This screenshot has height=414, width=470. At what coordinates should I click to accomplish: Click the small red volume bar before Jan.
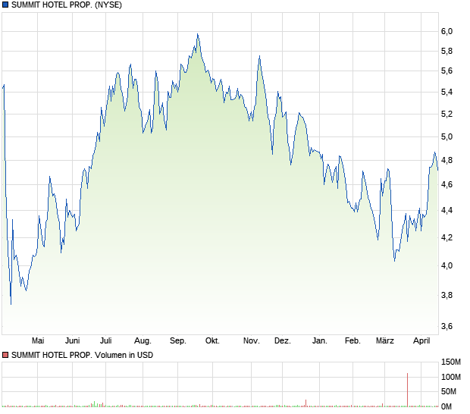[x=305, y=403]
